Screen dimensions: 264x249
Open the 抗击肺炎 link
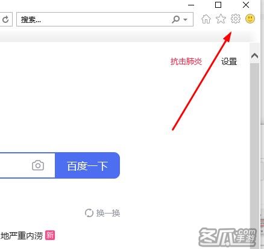pos(186,61)
